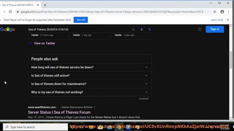Submit search with magnifier icon
This screenshot has height=131, width=234.
point(150,29)
